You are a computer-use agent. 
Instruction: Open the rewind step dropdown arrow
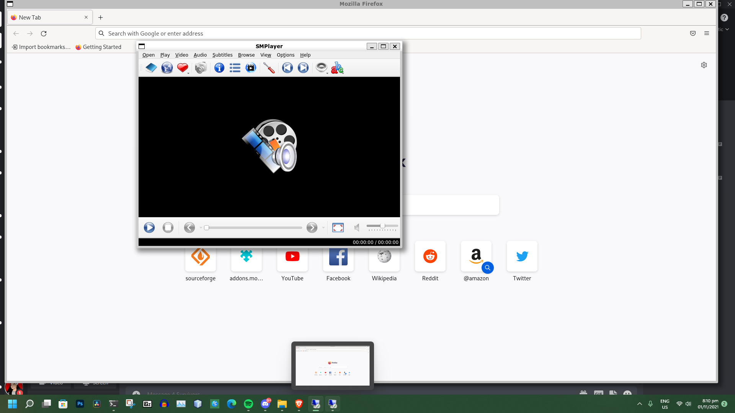201,228
